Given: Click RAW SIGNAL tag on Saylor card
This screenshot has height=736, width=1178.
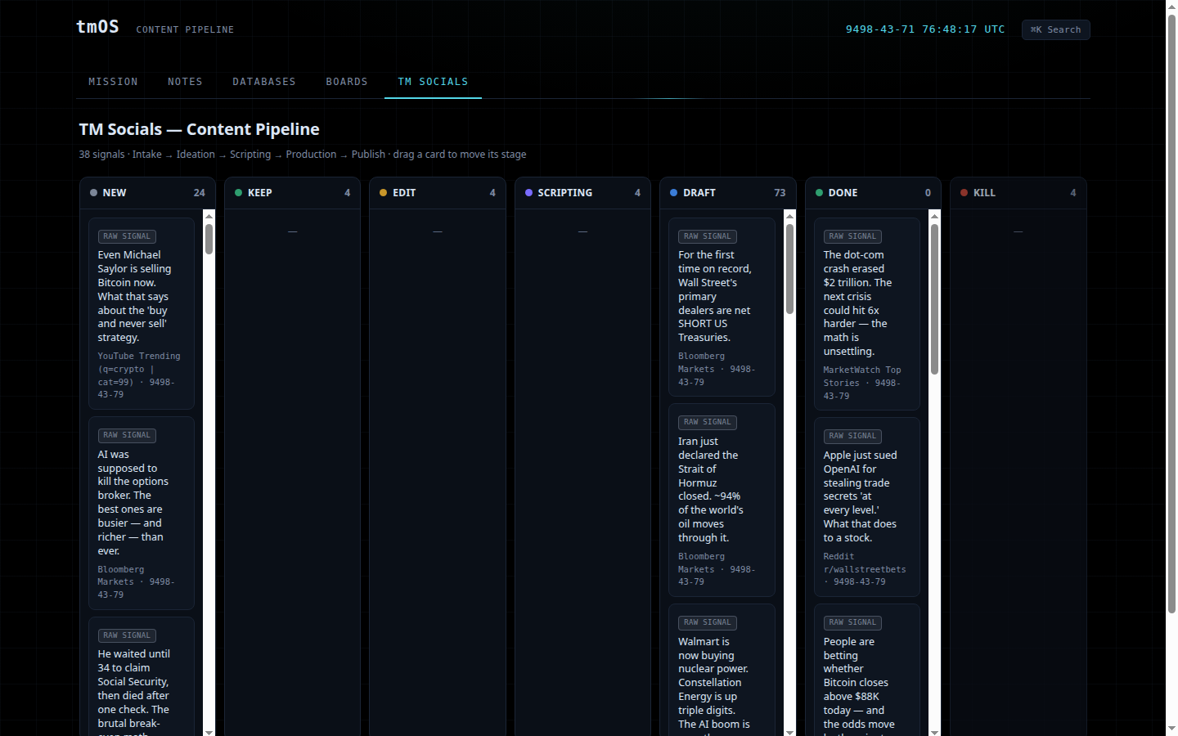Looking at the screenshot, I should pos(127,236).
